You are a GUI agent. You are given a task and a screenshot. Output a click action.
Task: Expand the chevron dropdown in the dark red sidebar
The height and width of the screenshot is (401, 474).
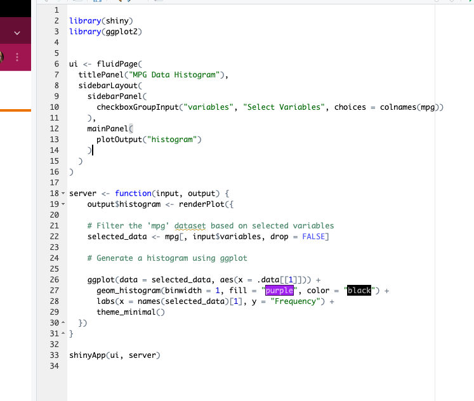(17, 33)
